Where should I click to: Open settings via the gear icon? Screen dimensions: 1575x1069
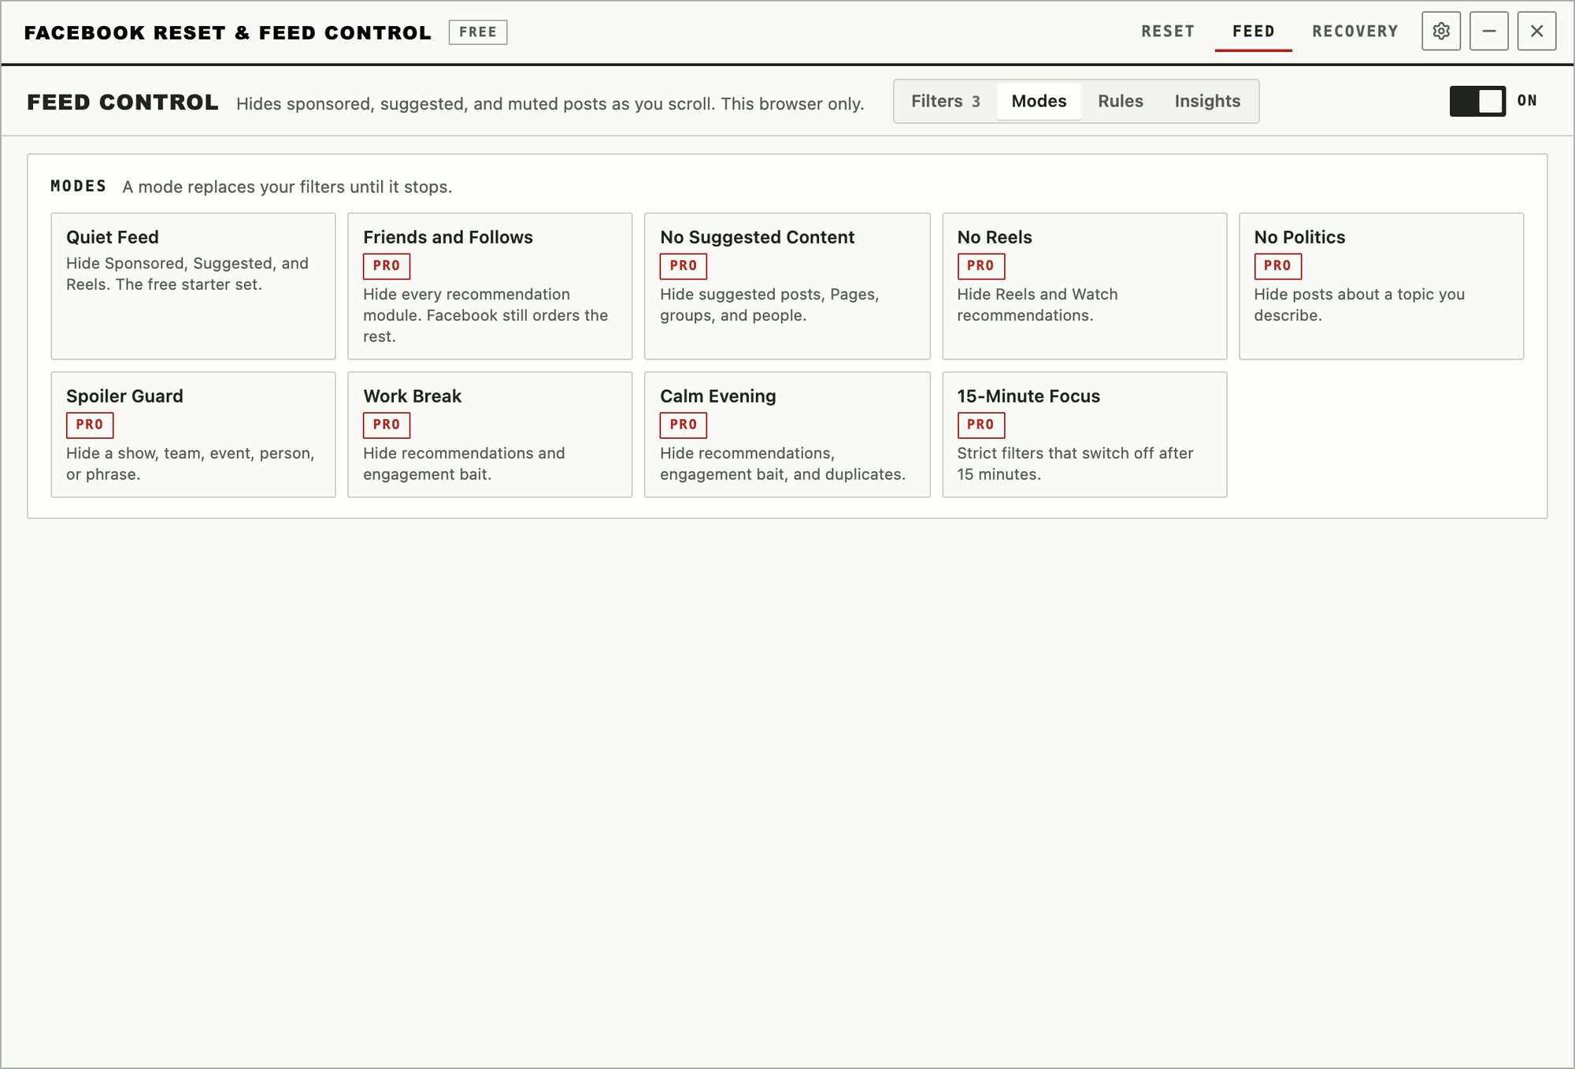point(1441,32)
